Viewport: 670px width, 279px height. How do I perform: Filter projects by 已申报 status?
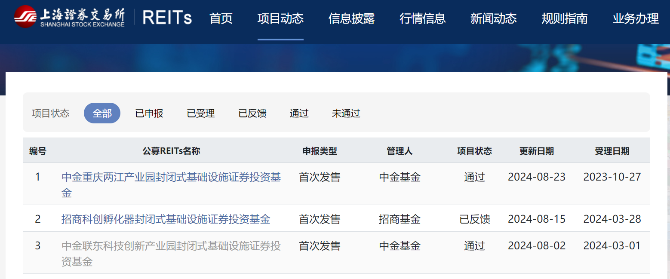pos(149,113)
